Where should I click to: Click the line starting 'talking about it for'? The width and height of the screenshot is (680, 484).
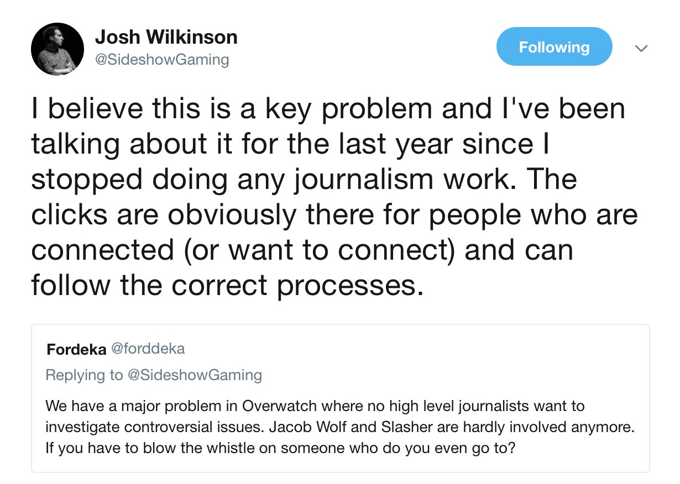click(x=289, y=144)
